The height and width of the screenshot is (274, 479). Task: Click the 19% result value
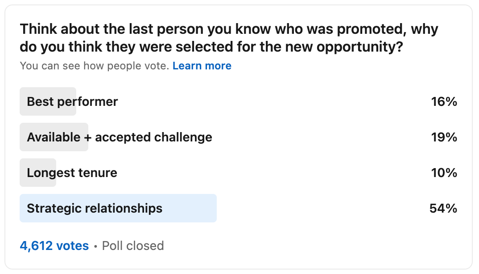[444, 137]
